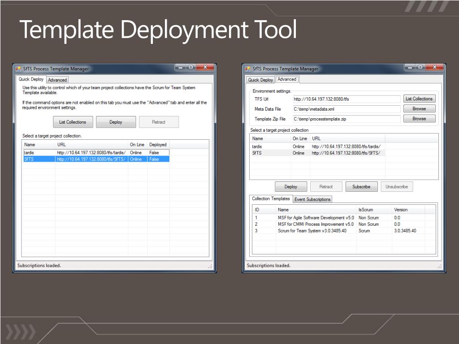Click the IsScrum column header
This screenshot has height=344, width=459.
point(374,210)
